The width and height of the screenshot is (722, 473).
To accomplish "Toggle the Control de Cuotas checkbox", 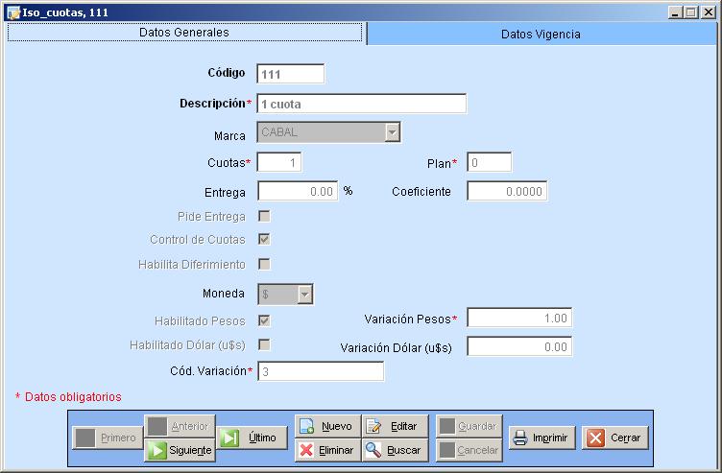I will (264, 240).
